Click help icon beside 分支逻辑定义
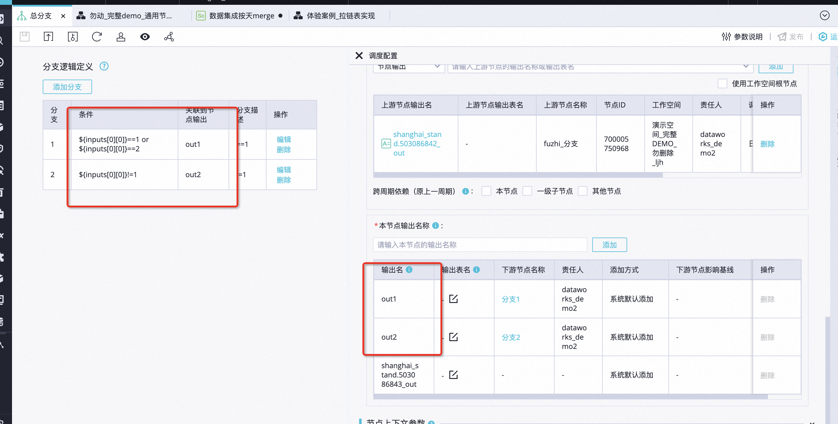The height and width of the screenshot is (424, 838). [x=104, y=66]
